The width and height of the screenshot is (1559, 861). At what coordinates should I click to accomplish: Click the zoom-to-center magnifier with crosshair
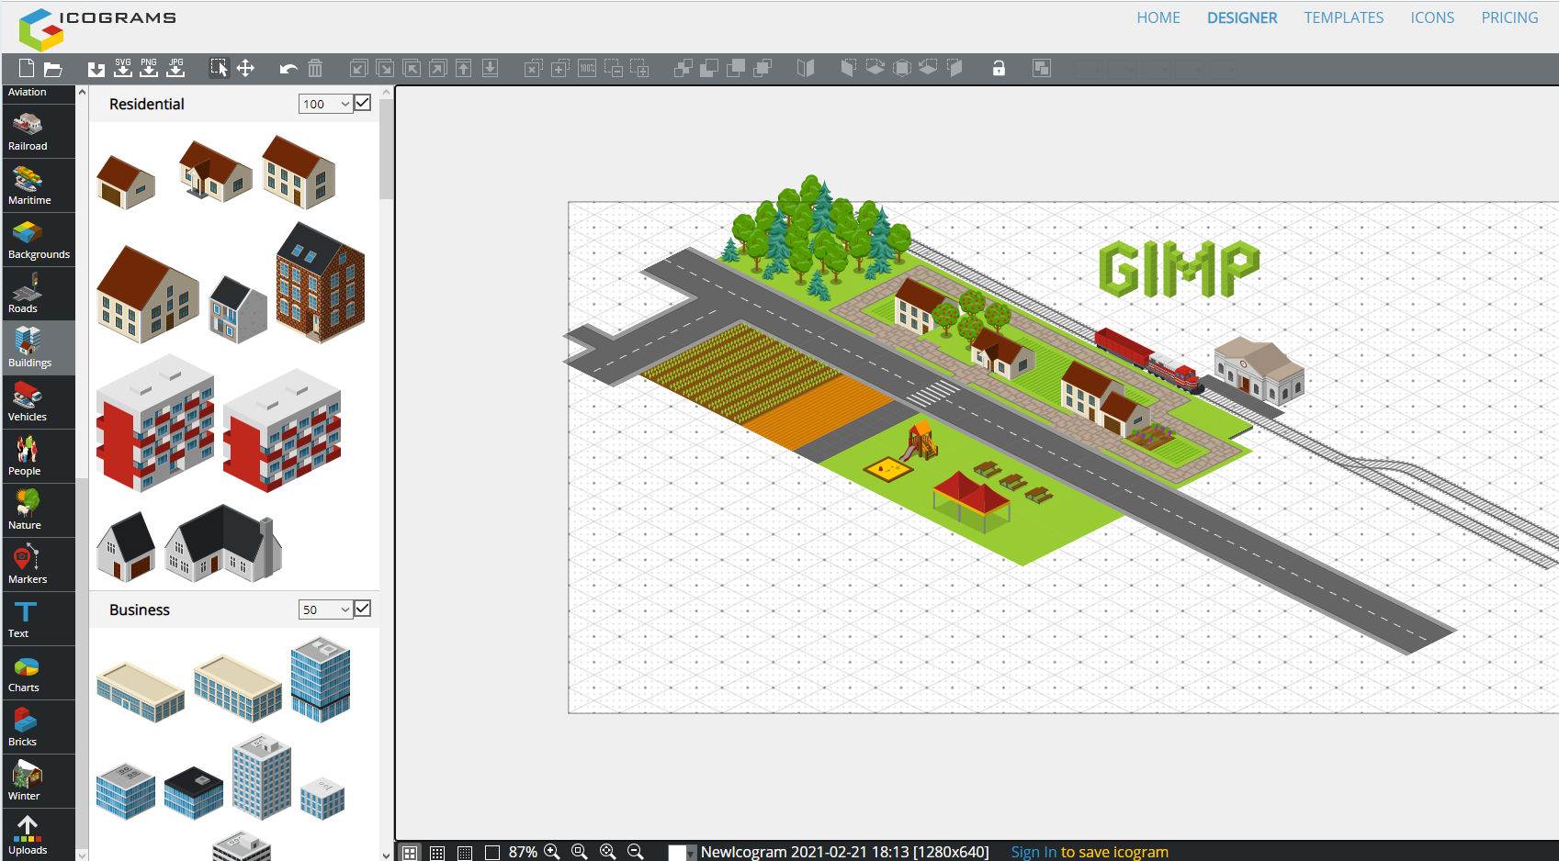pyautogui.click(x=607, y=851)
